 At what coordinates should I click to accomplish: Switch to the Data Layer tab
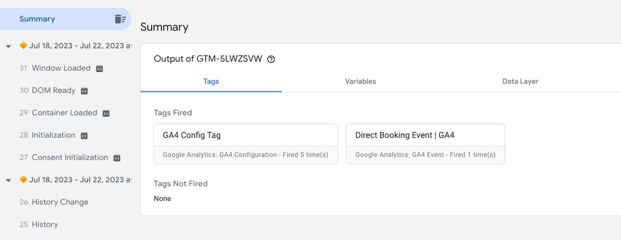pyautogui.click(x=520, y=81)
